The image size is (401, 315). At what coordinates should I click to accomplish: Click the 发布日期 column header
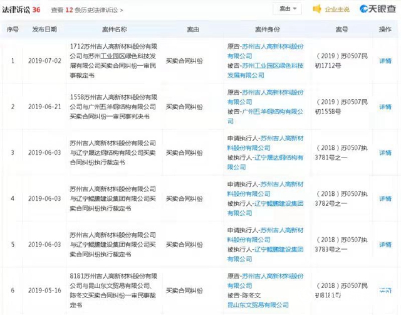[x=44, y=29]
